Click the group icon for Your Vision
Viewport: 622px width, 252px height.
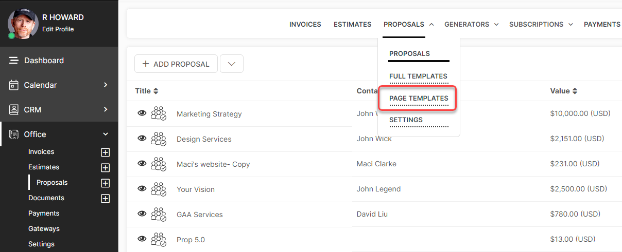point(159,189)
